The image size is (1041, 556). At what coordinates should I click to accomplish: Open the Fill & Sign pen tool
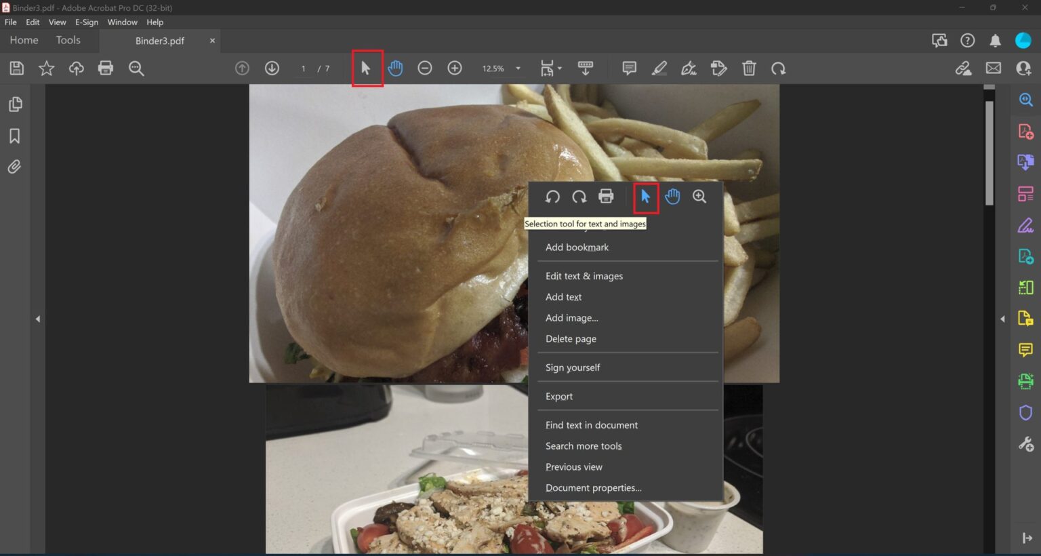[x=689, y=68]
